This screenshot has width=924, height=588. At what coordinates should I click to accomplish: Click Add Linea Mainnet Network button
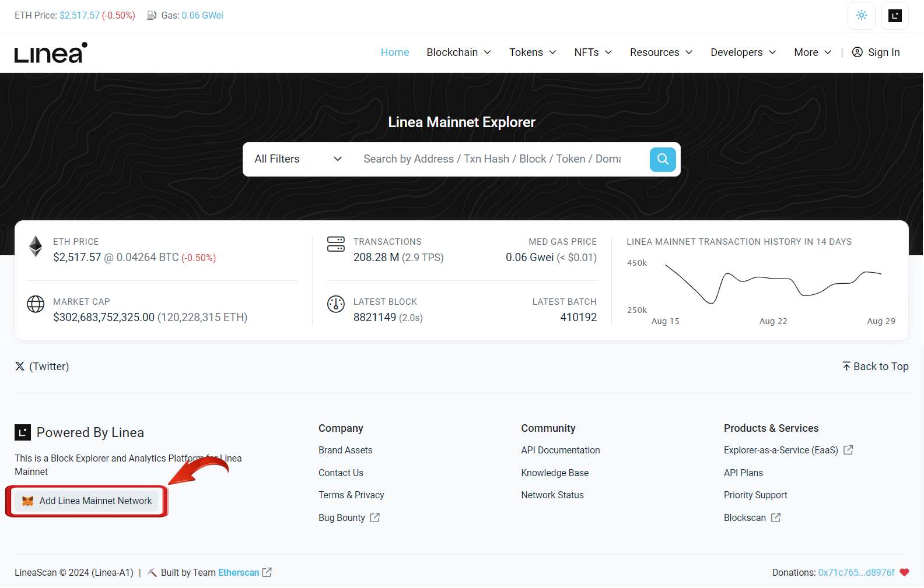pos(86,501)
